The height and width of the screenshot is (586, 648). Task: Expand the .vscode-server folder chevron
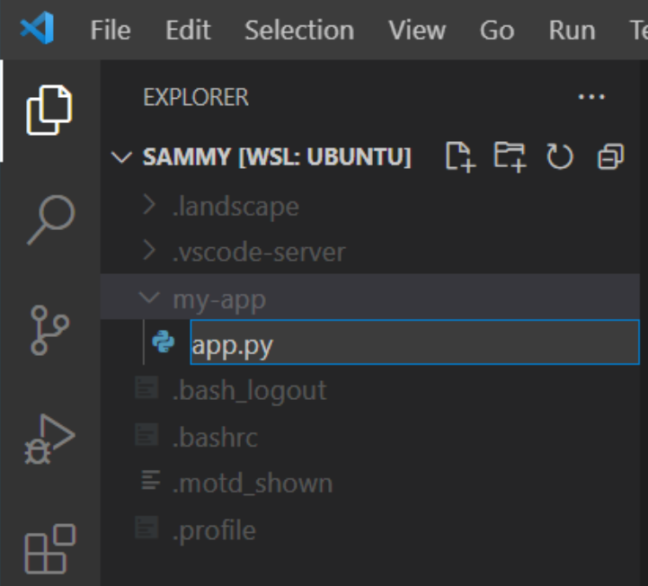(x=149, y=252)
